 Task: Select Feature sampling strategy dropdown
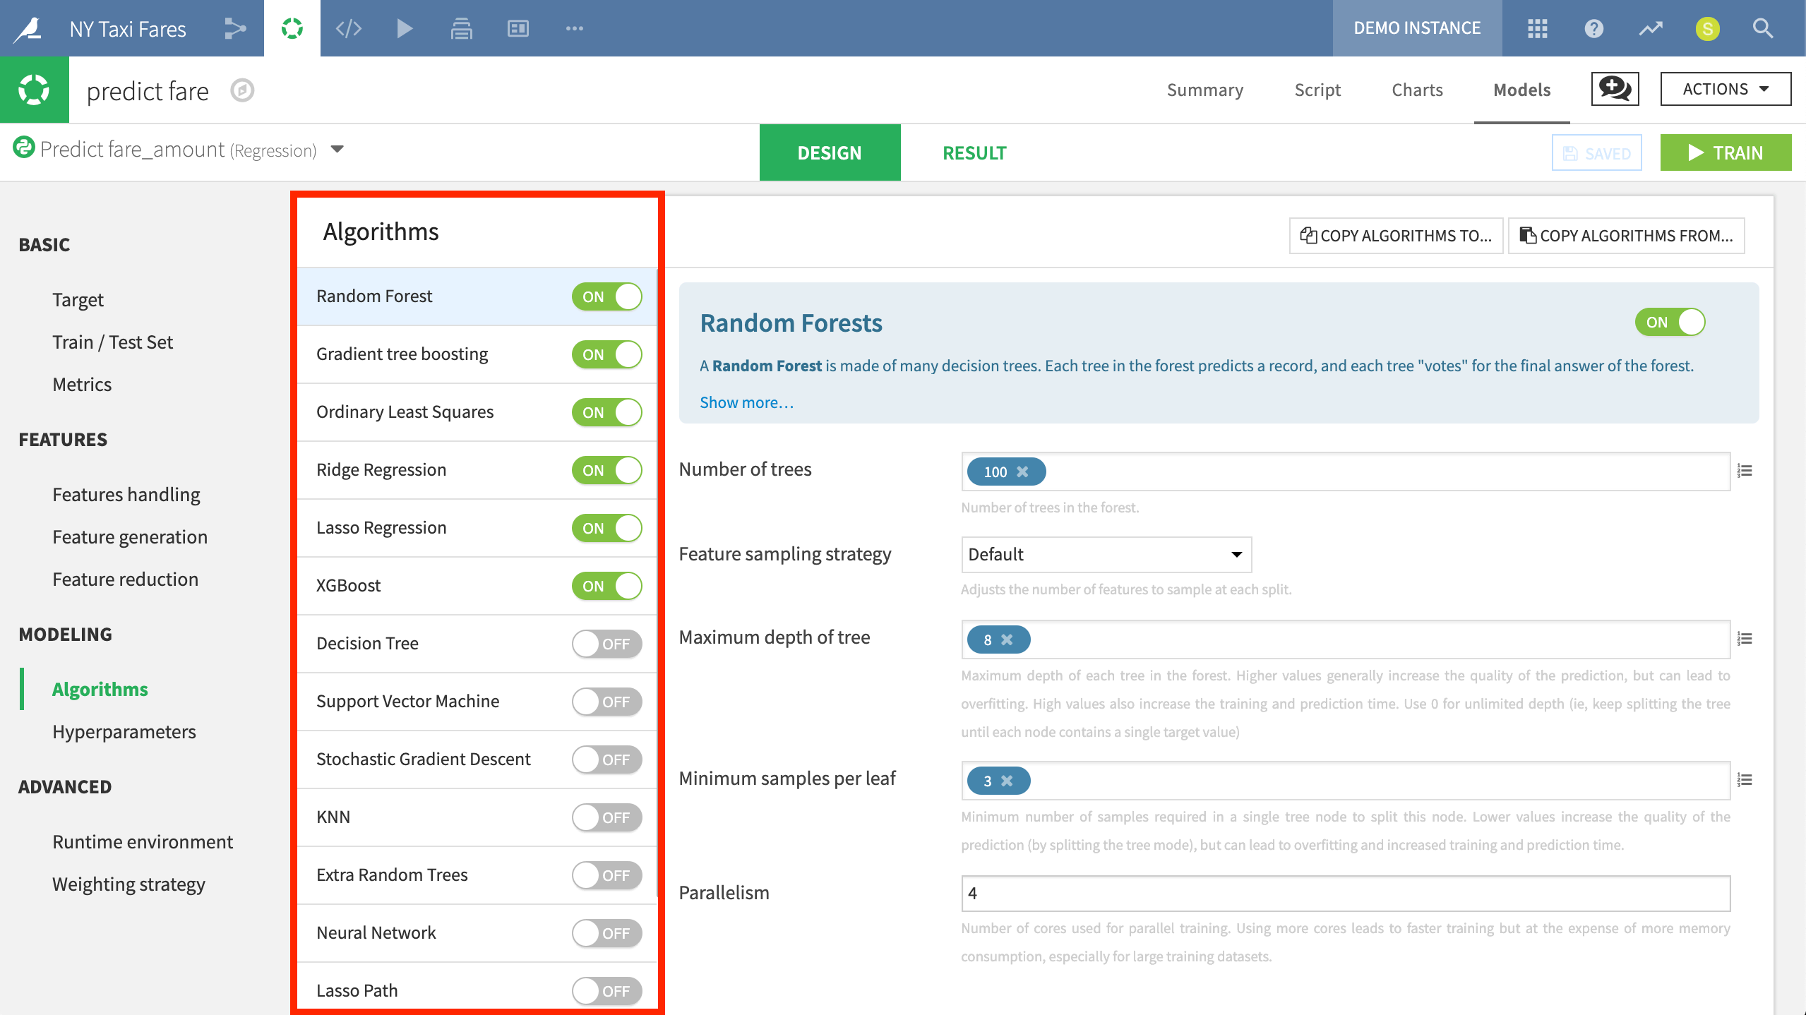click(x=1105, y=554)
